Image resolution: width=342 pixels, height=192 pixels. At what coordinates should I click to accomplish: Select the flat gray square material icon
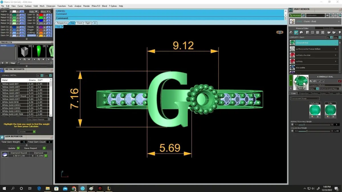[x=308, y=32]
